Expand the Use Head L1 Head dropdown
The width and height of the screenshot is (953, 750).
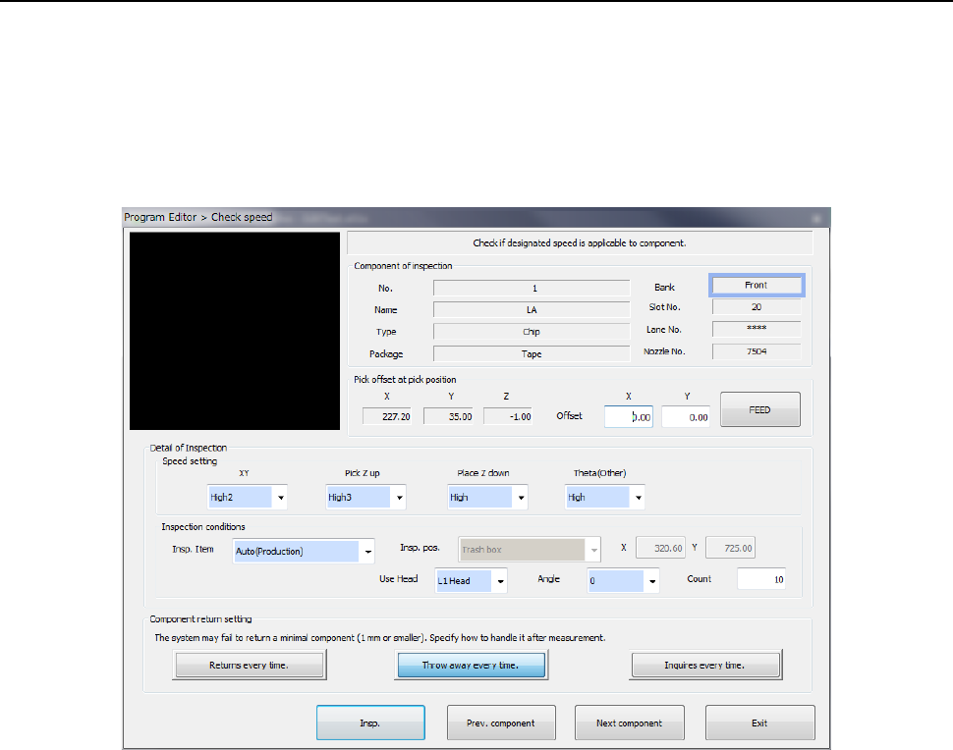pos(471,580)
